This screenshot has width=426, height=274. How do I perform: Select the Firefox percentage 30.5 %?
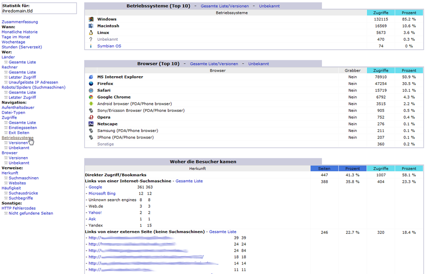(x=409, y=84)
